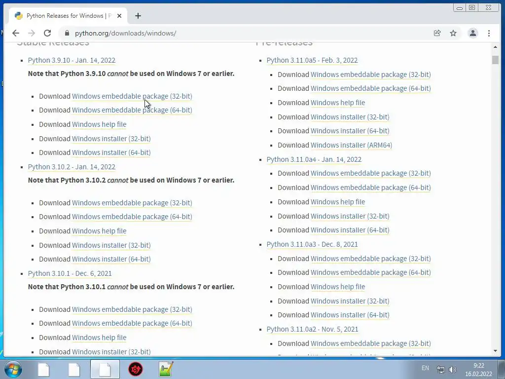The image size is (505, 379).
Task: Open Python 3.10.2 - Jan. 14, 2022 link
Action: (72, 167)
